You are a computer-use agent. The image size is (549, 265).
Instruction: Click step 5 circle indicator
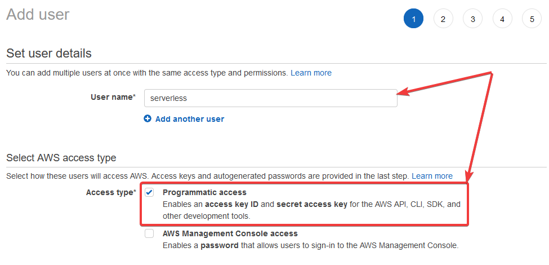click(x=532, y=19)
